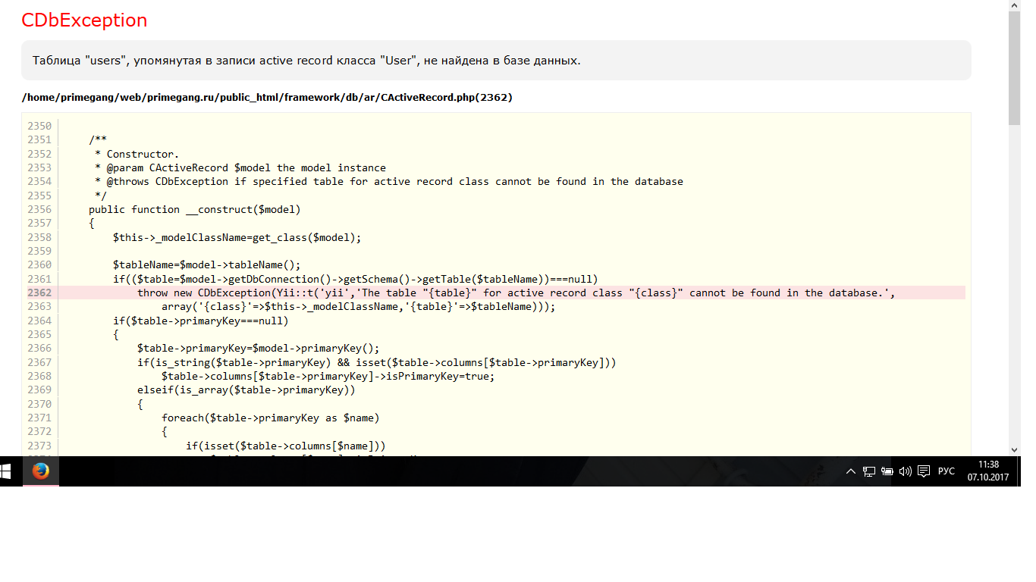The image size is (1036, 582).
Task: Switch input language via РУС indicator
Action: pos(947,471)
